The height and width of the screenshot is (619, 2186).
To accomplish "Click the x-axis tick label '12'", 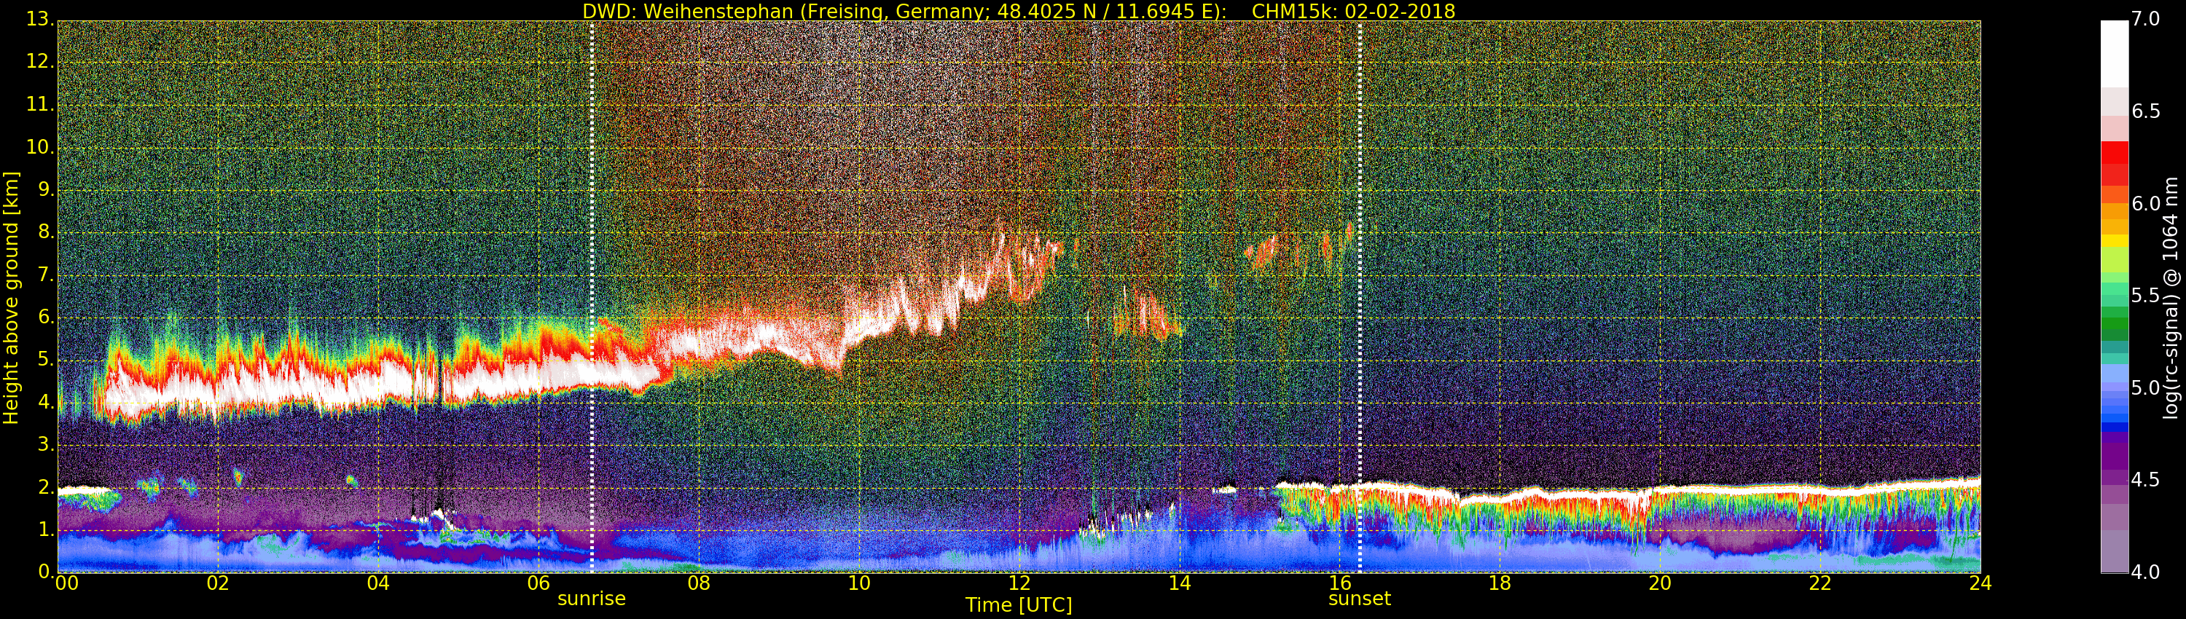I will pyautogui.click(x=1019, y=583).
